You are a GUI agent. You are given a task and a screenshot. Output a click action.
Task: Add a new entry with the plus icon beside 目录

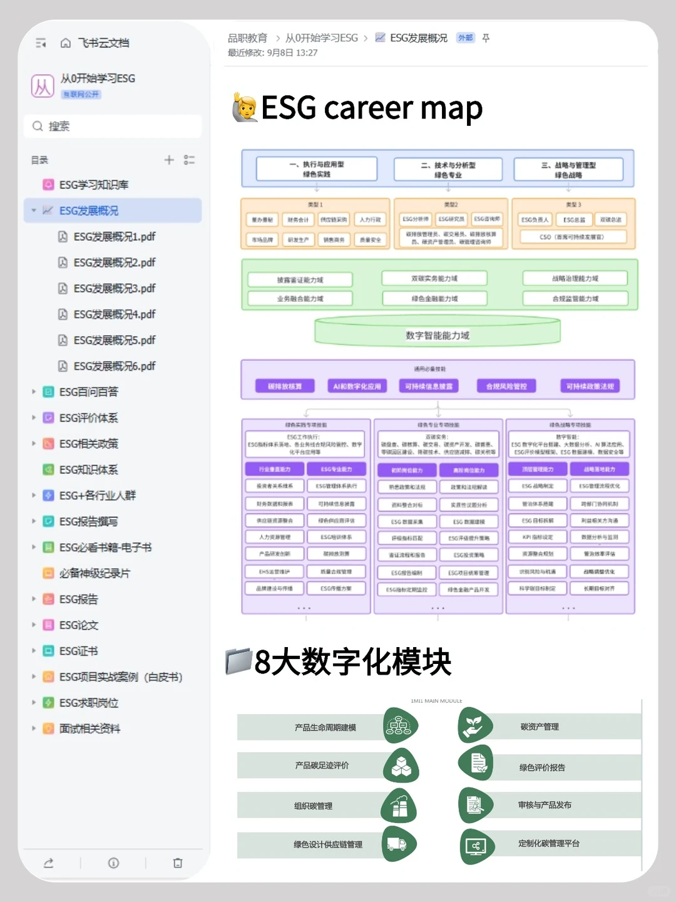168,160
